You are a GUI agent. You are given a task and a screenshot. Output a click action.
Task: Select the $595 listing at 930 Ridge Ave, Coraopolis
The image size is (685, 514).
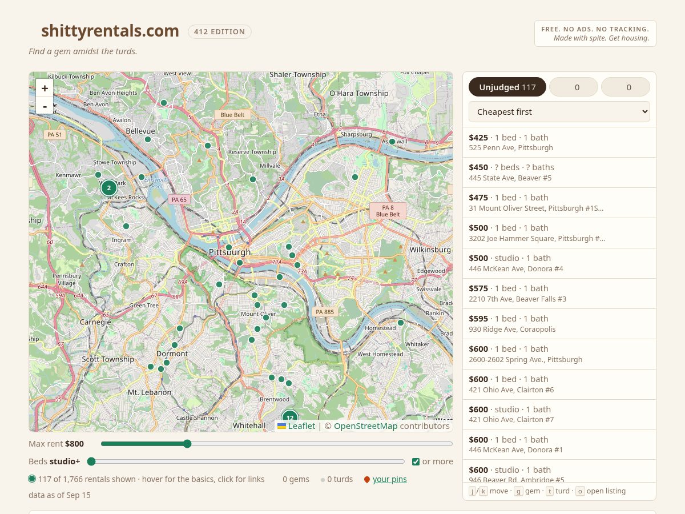click(559, 324)
